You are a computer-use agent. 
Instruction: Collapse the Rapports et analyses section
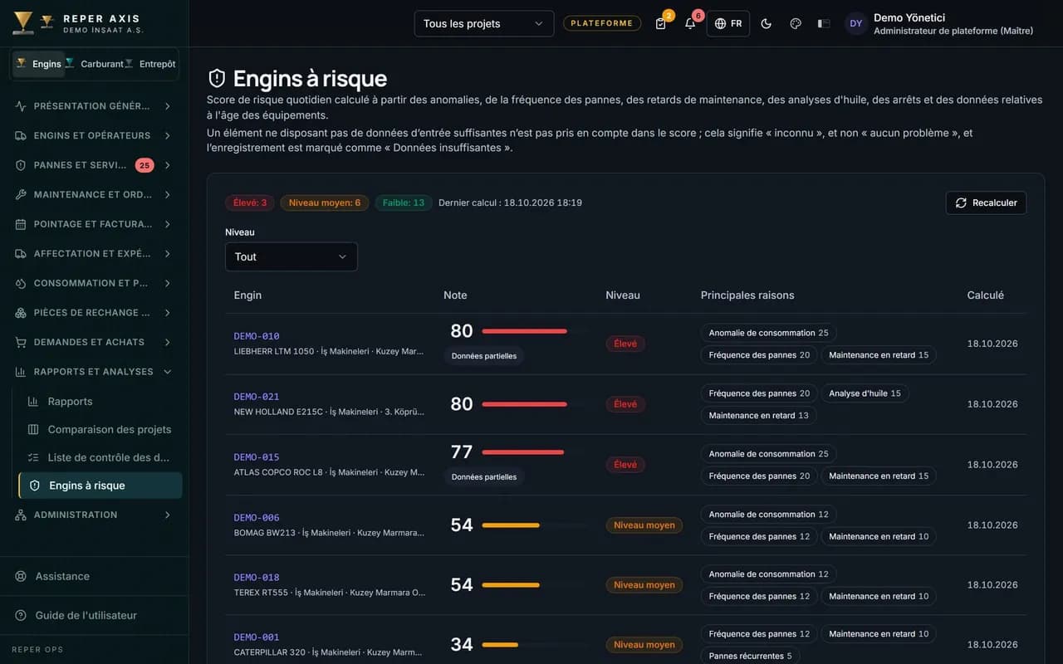[x=94, y=372]
